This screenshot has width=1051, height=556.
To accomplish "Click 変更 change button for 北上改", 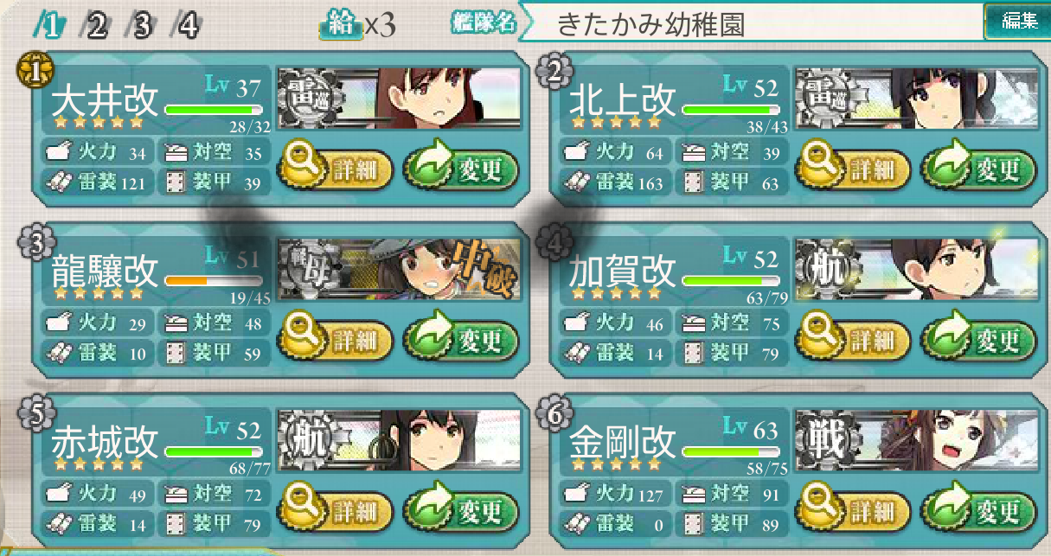I will point(977,170).
